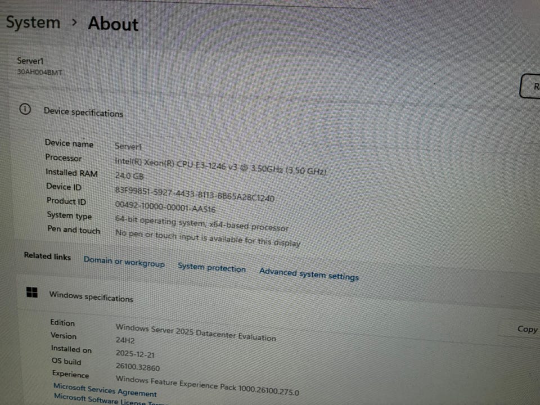Click the Pen and touch label

74,229
